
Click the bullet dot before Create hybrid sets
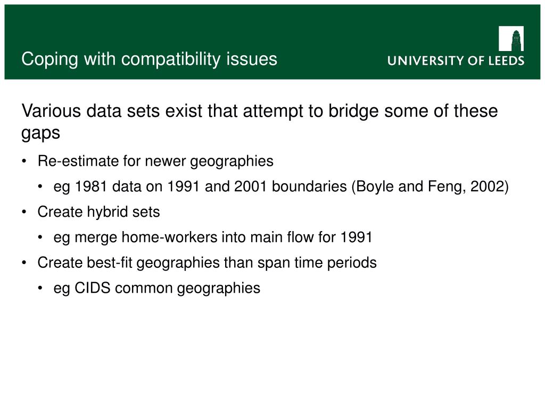tap(24, 212)
